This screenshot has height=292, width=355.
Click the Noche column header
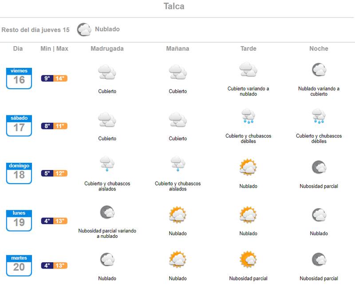pos(319,48)
